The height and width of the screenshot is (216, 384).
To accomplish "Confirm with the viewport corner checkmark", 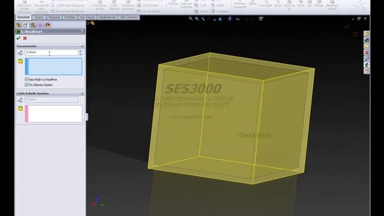I will coord(347,26).
